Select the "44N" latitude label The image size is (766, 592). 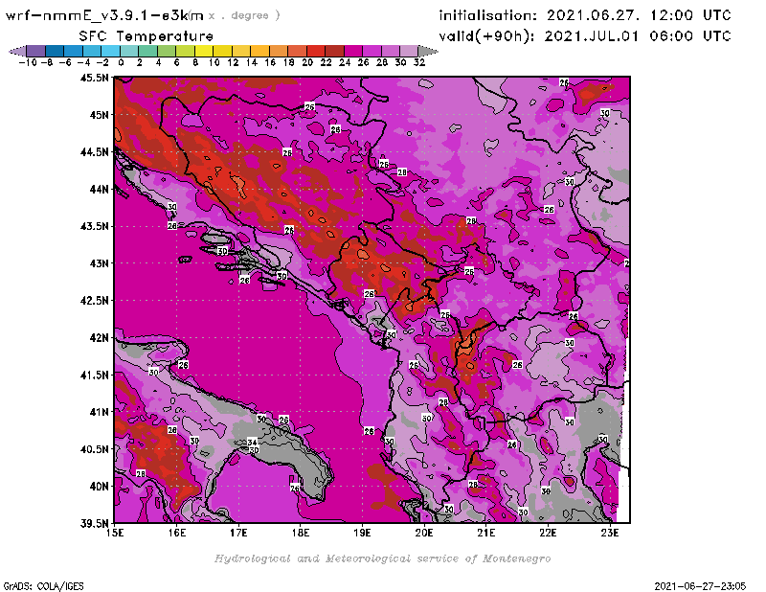(100, 189)
